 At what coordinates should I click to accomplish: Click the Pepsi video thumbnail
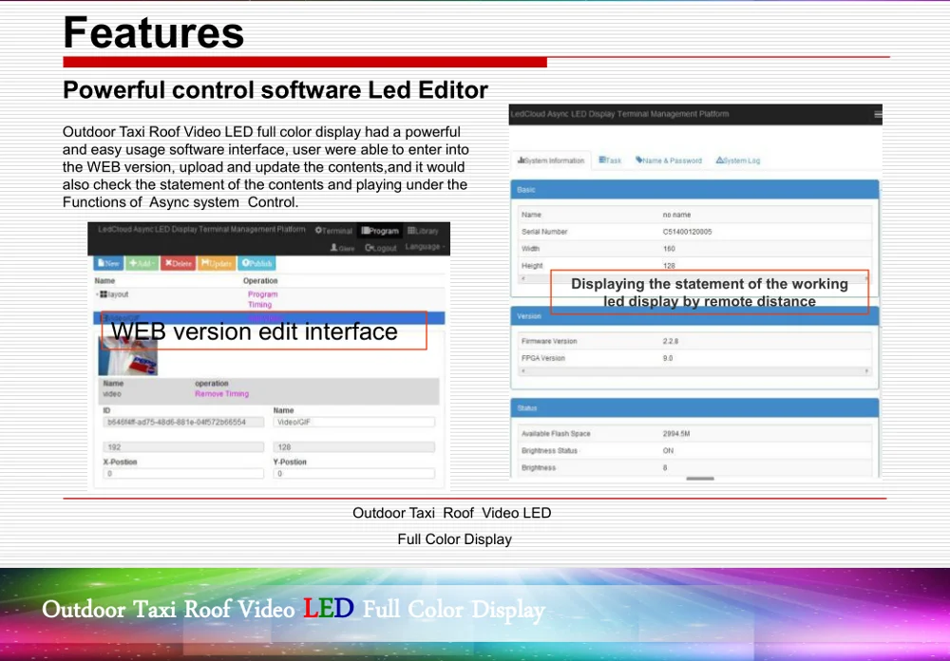click(128, 351)
